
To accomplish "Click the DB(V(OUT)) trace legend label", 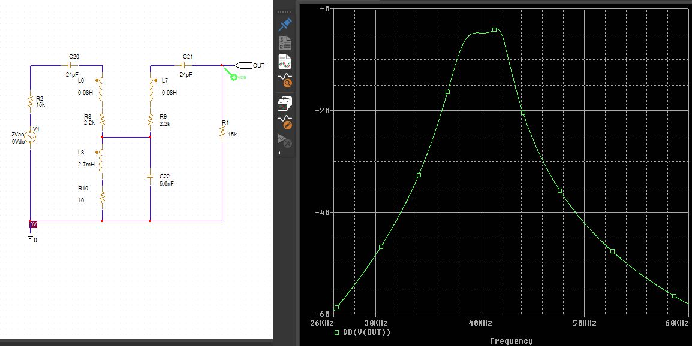I will tap(365, 332).
